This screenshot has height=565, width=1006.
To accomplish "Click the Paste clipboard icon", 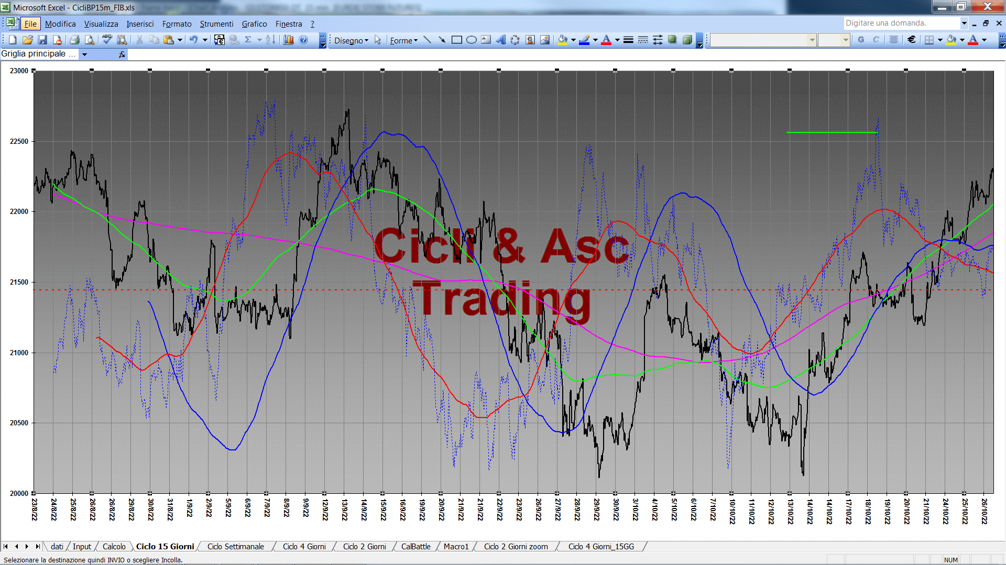I will pyautogui.click(x=168, y=40).
